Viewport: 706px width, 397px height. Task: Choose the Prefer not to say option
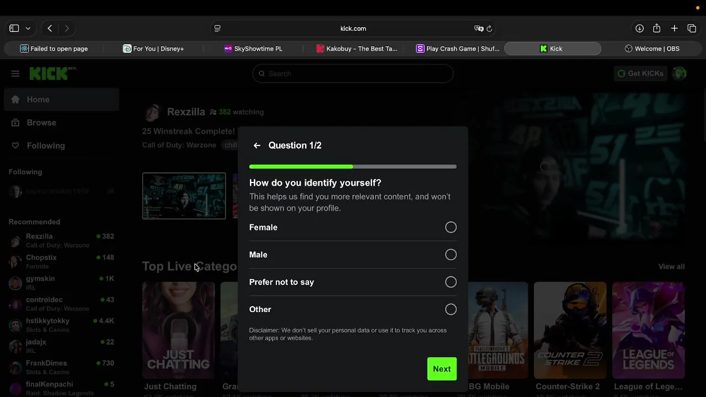pyautogui.click(x=451, y=282)
